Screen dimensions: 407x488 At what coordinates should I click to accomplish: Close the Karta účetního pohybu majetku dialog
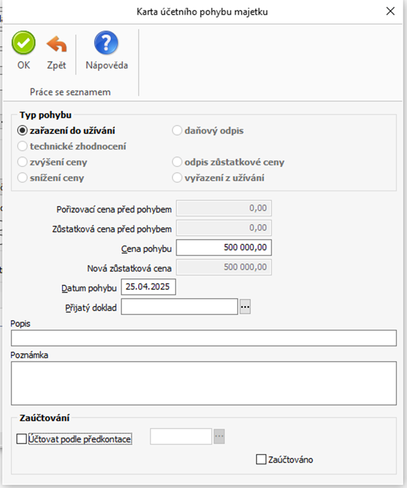391,11
